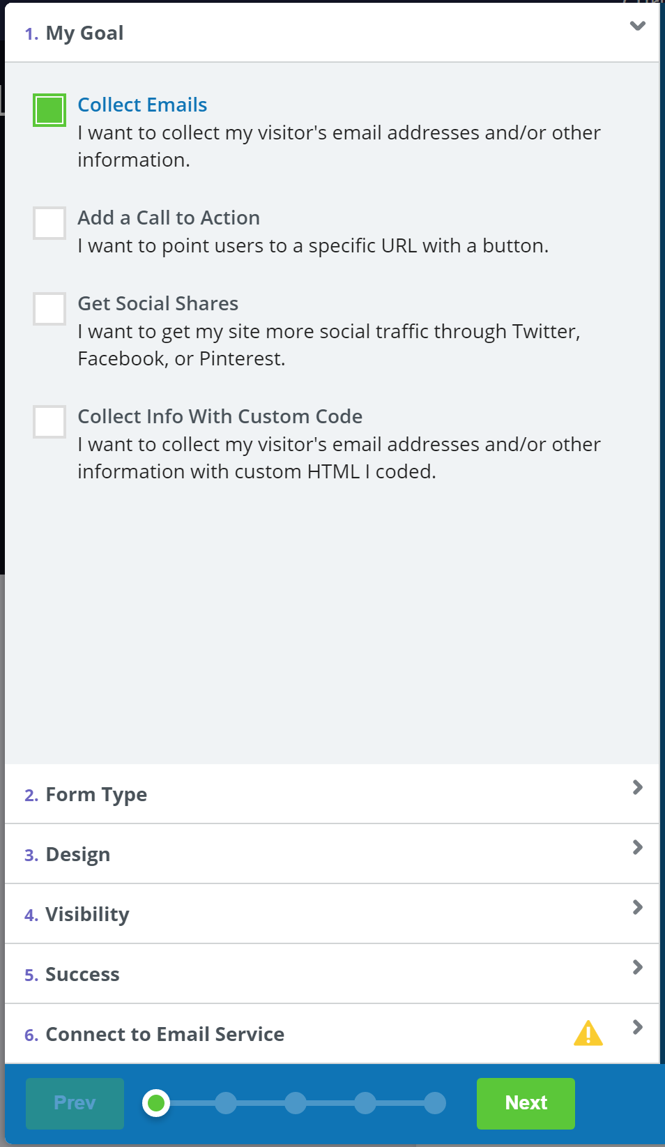Expand Connect to Email Service chevron

(x=637, y=1027)
